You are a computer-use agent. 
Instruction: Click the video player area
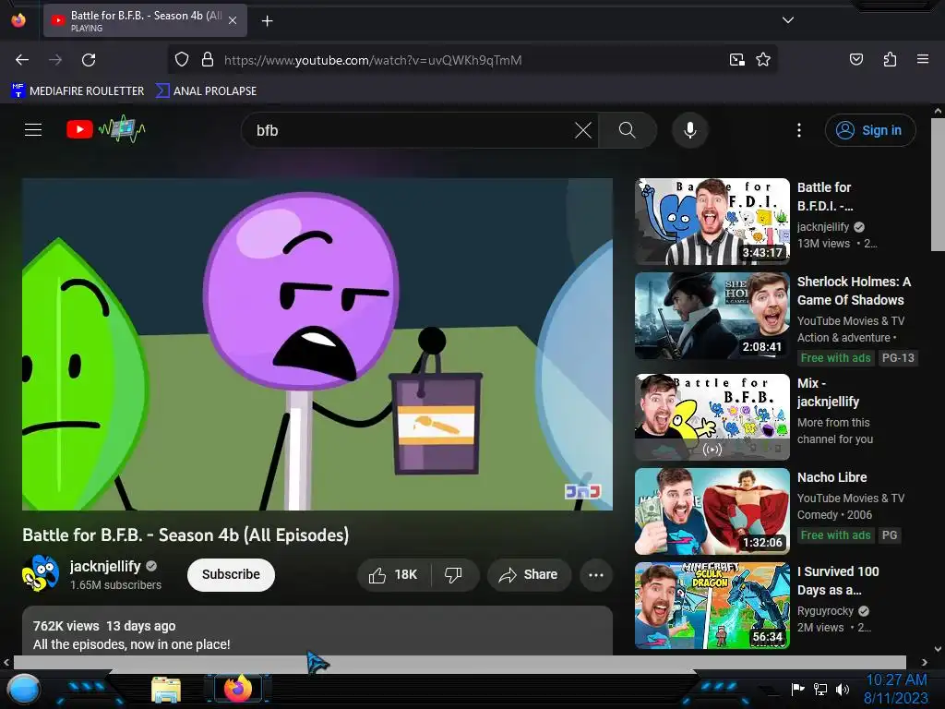317,344
